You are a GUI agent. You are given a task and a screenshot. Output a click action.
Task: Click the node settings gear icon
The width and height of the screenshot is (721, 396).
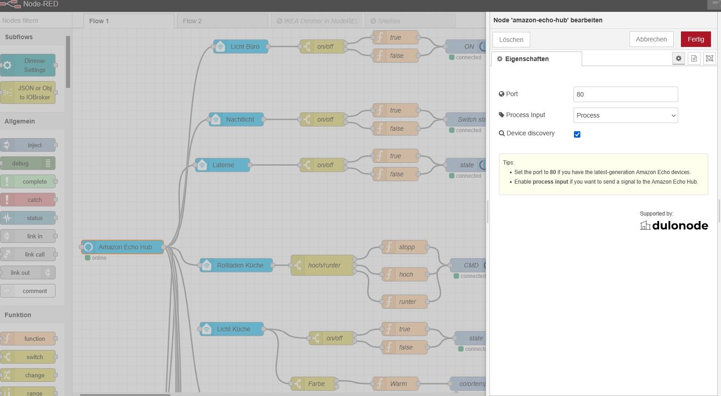pos(678,58)
